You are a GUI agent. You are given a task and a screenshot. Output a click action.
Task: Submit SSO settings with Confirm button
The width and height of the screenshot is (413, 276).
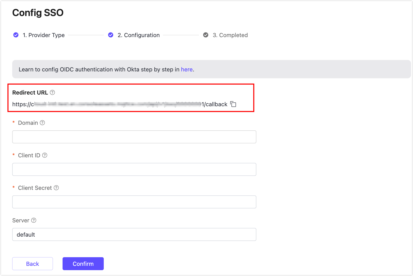[x=83, y=264]
